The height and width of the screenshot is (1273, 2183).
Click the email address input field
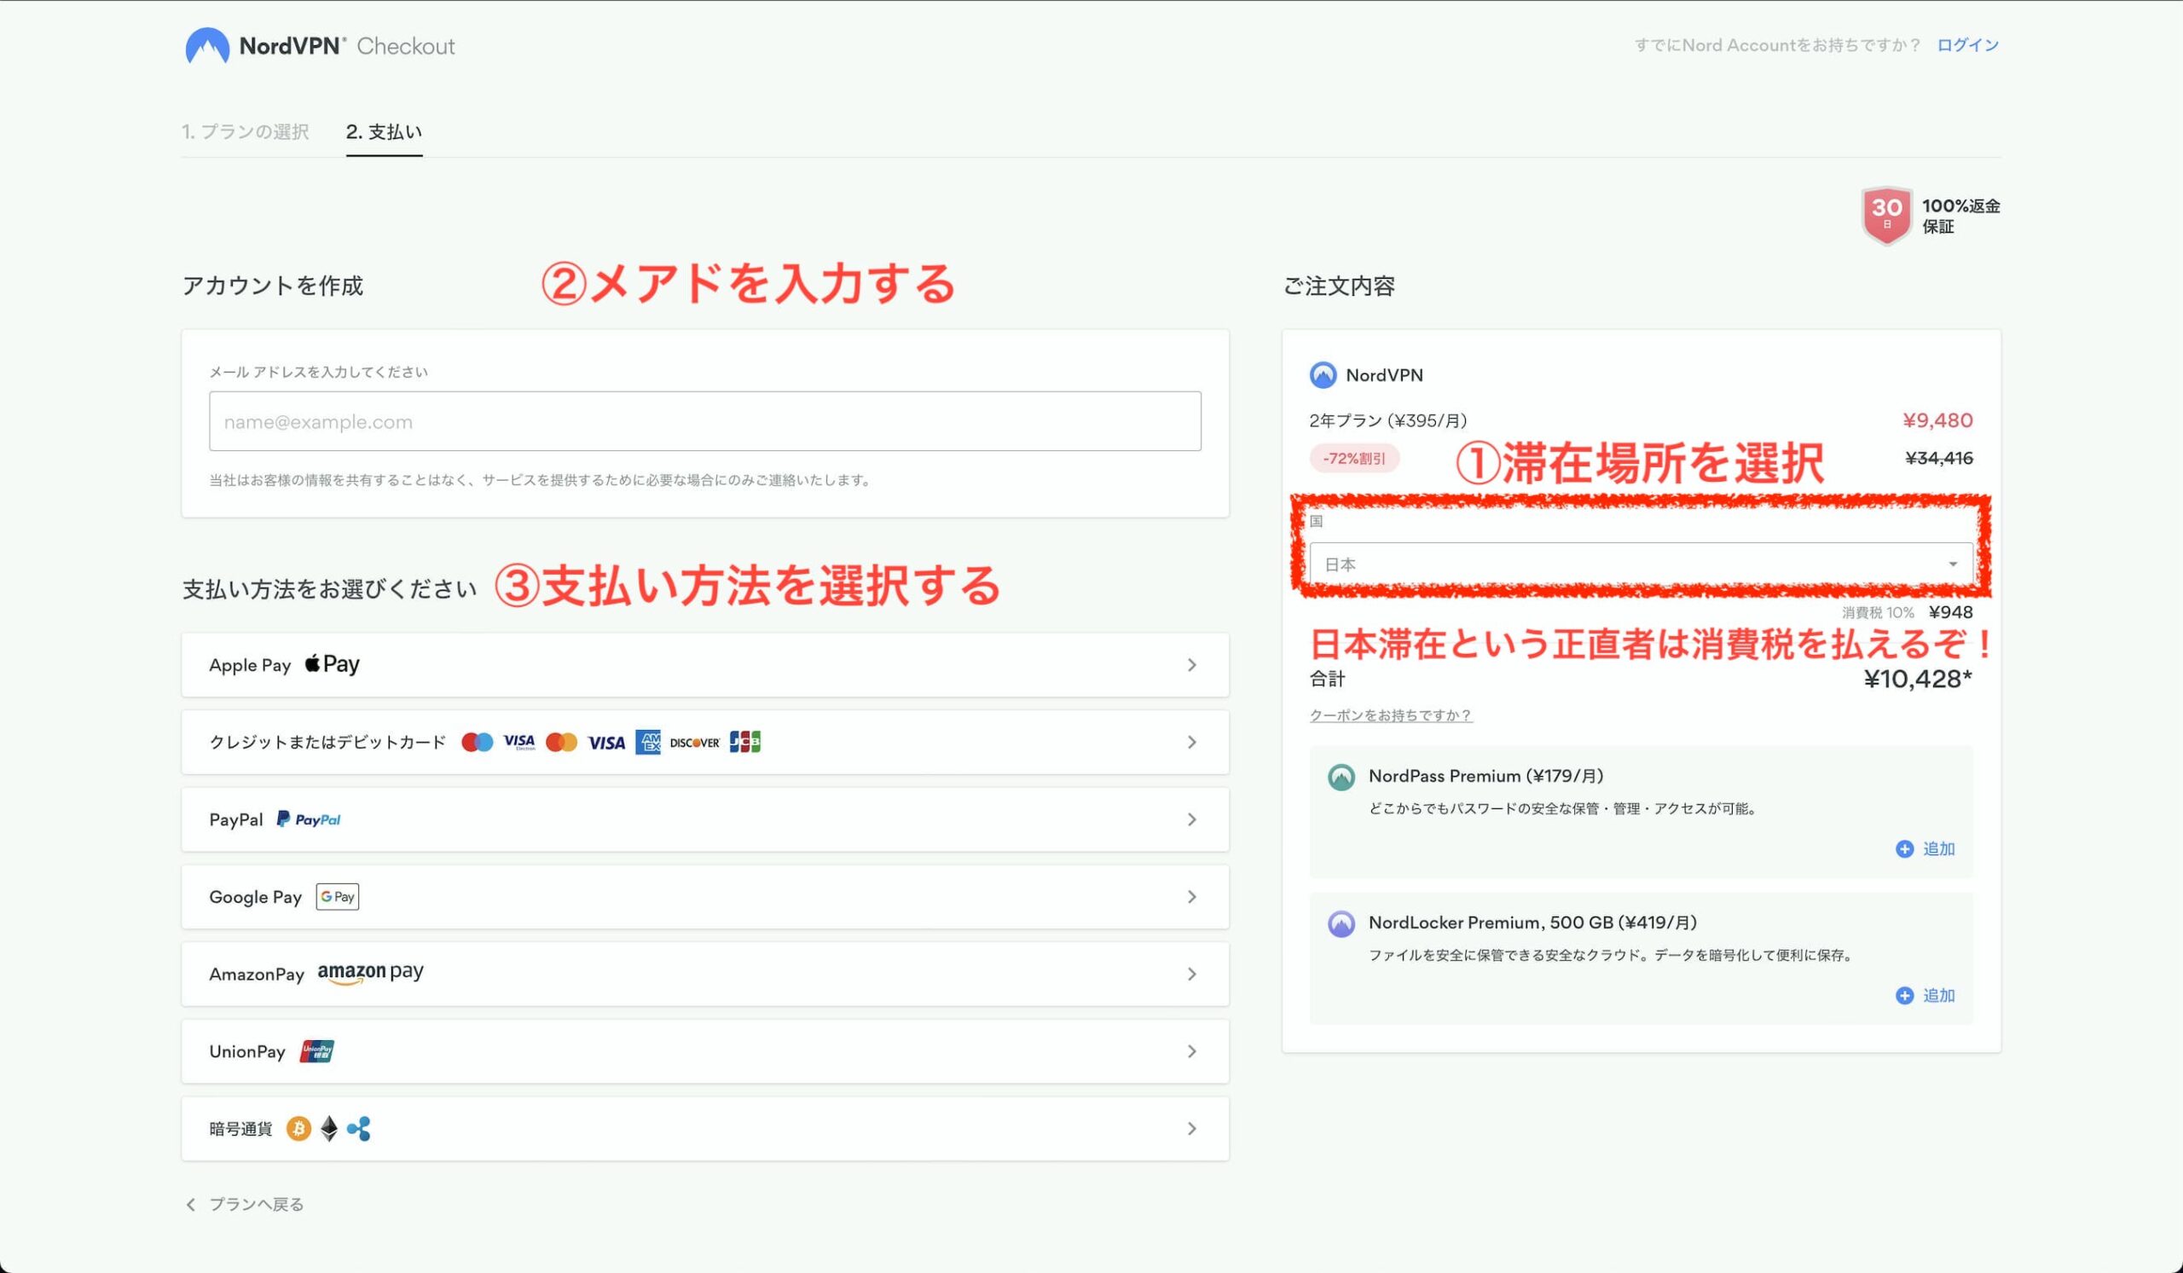click(704, 421)
